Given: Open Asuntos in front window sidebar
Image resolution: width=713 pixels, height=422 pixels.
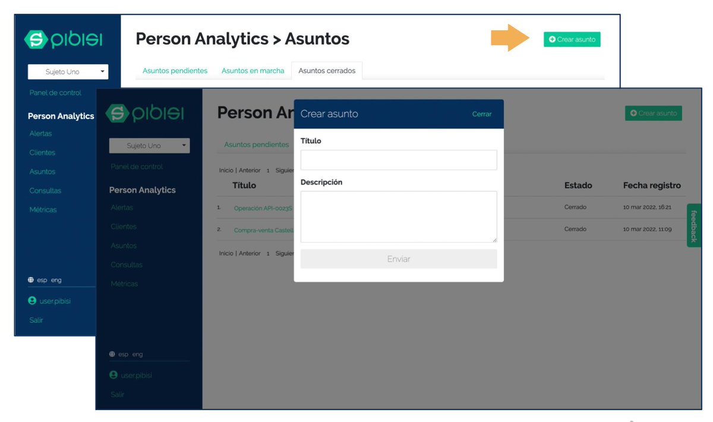Looking at the screenshot, I should click(124, 246).
